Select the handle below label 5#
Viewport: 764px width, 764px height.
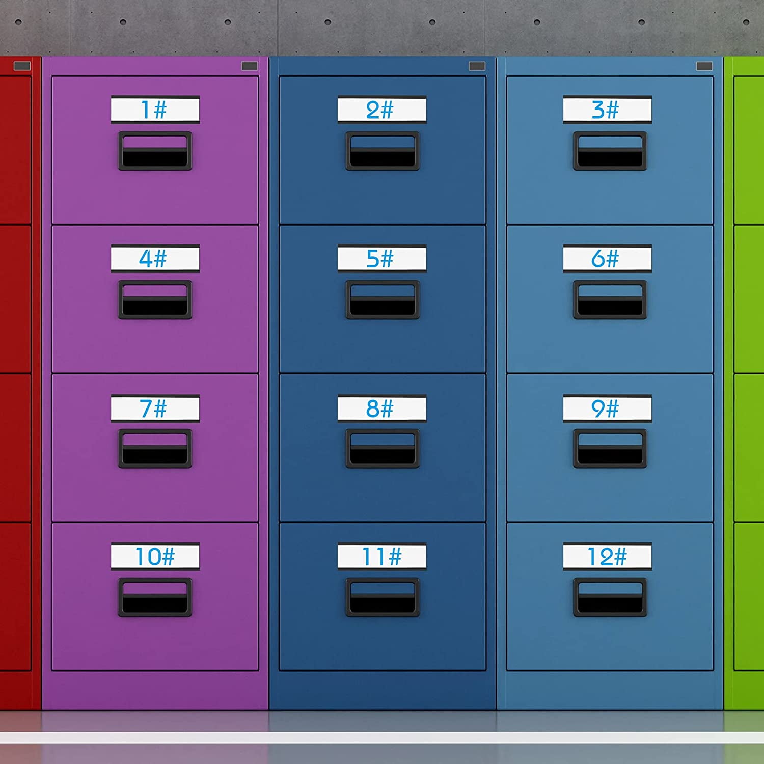coord(382,300)
